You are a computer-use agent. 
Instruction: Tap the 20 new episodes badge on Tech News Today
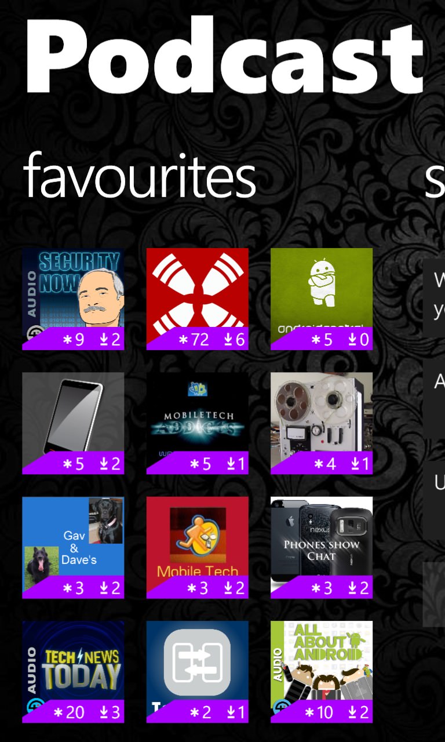click(x=69, y=712)
